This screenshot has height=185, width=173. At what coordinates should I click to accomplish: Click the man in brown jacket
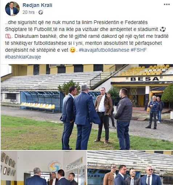[x=104, y=115]
